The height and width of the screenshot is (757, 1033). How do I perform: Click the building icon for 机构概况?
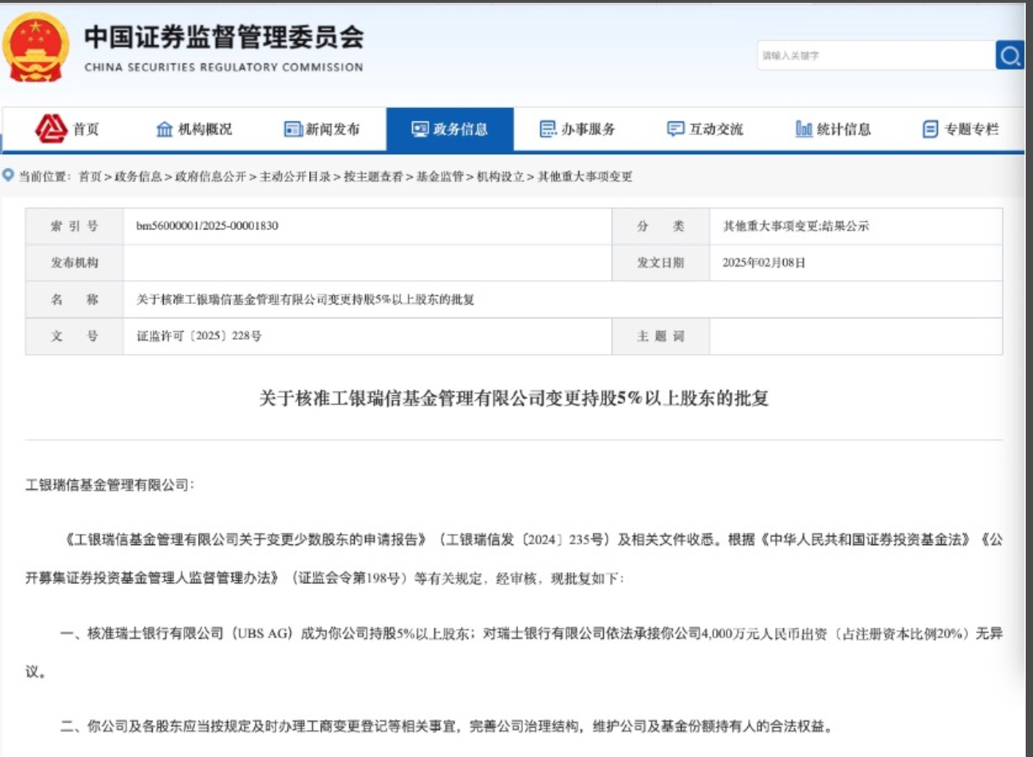point(164,129)
